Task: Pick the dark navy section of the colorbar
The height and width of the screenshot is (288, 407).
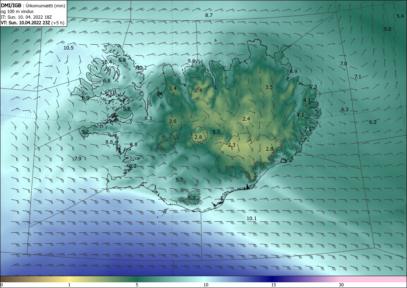Action: (x=273, y=279)
